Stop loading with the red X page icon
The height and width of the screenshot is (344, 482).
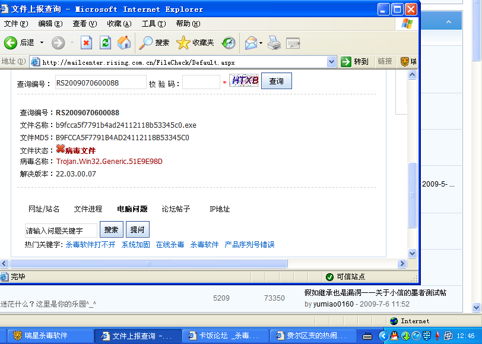pyautogui.click(x=87, y=43)
